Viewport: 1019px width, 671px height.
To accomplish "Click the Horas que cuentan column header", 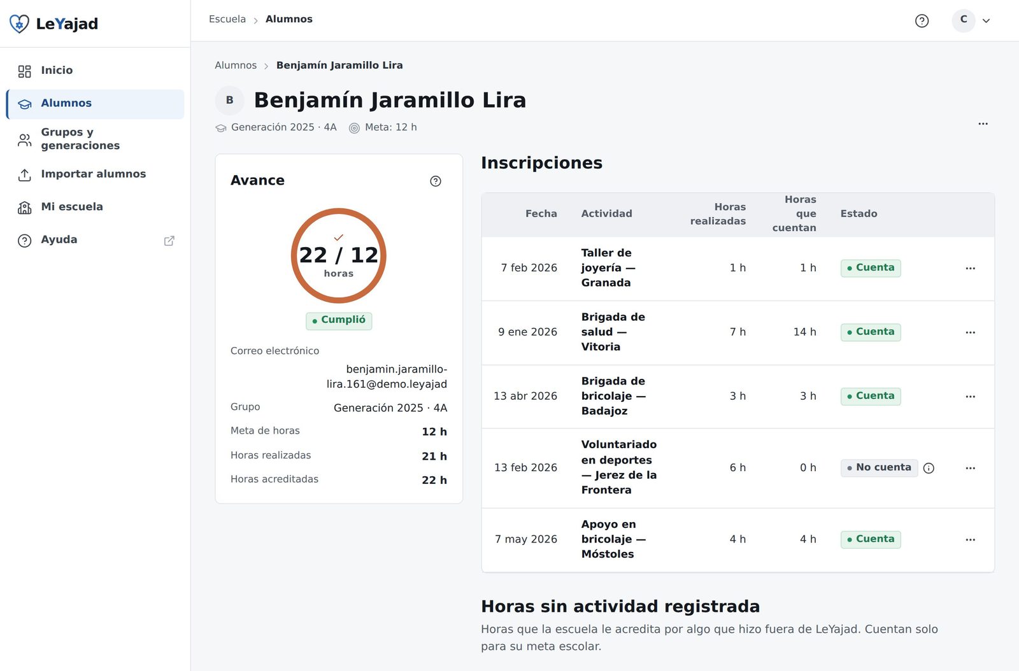I will (794, 214).
